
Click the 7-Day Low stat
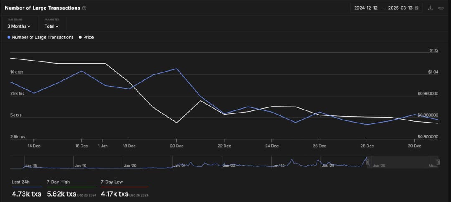click(124, 189)
